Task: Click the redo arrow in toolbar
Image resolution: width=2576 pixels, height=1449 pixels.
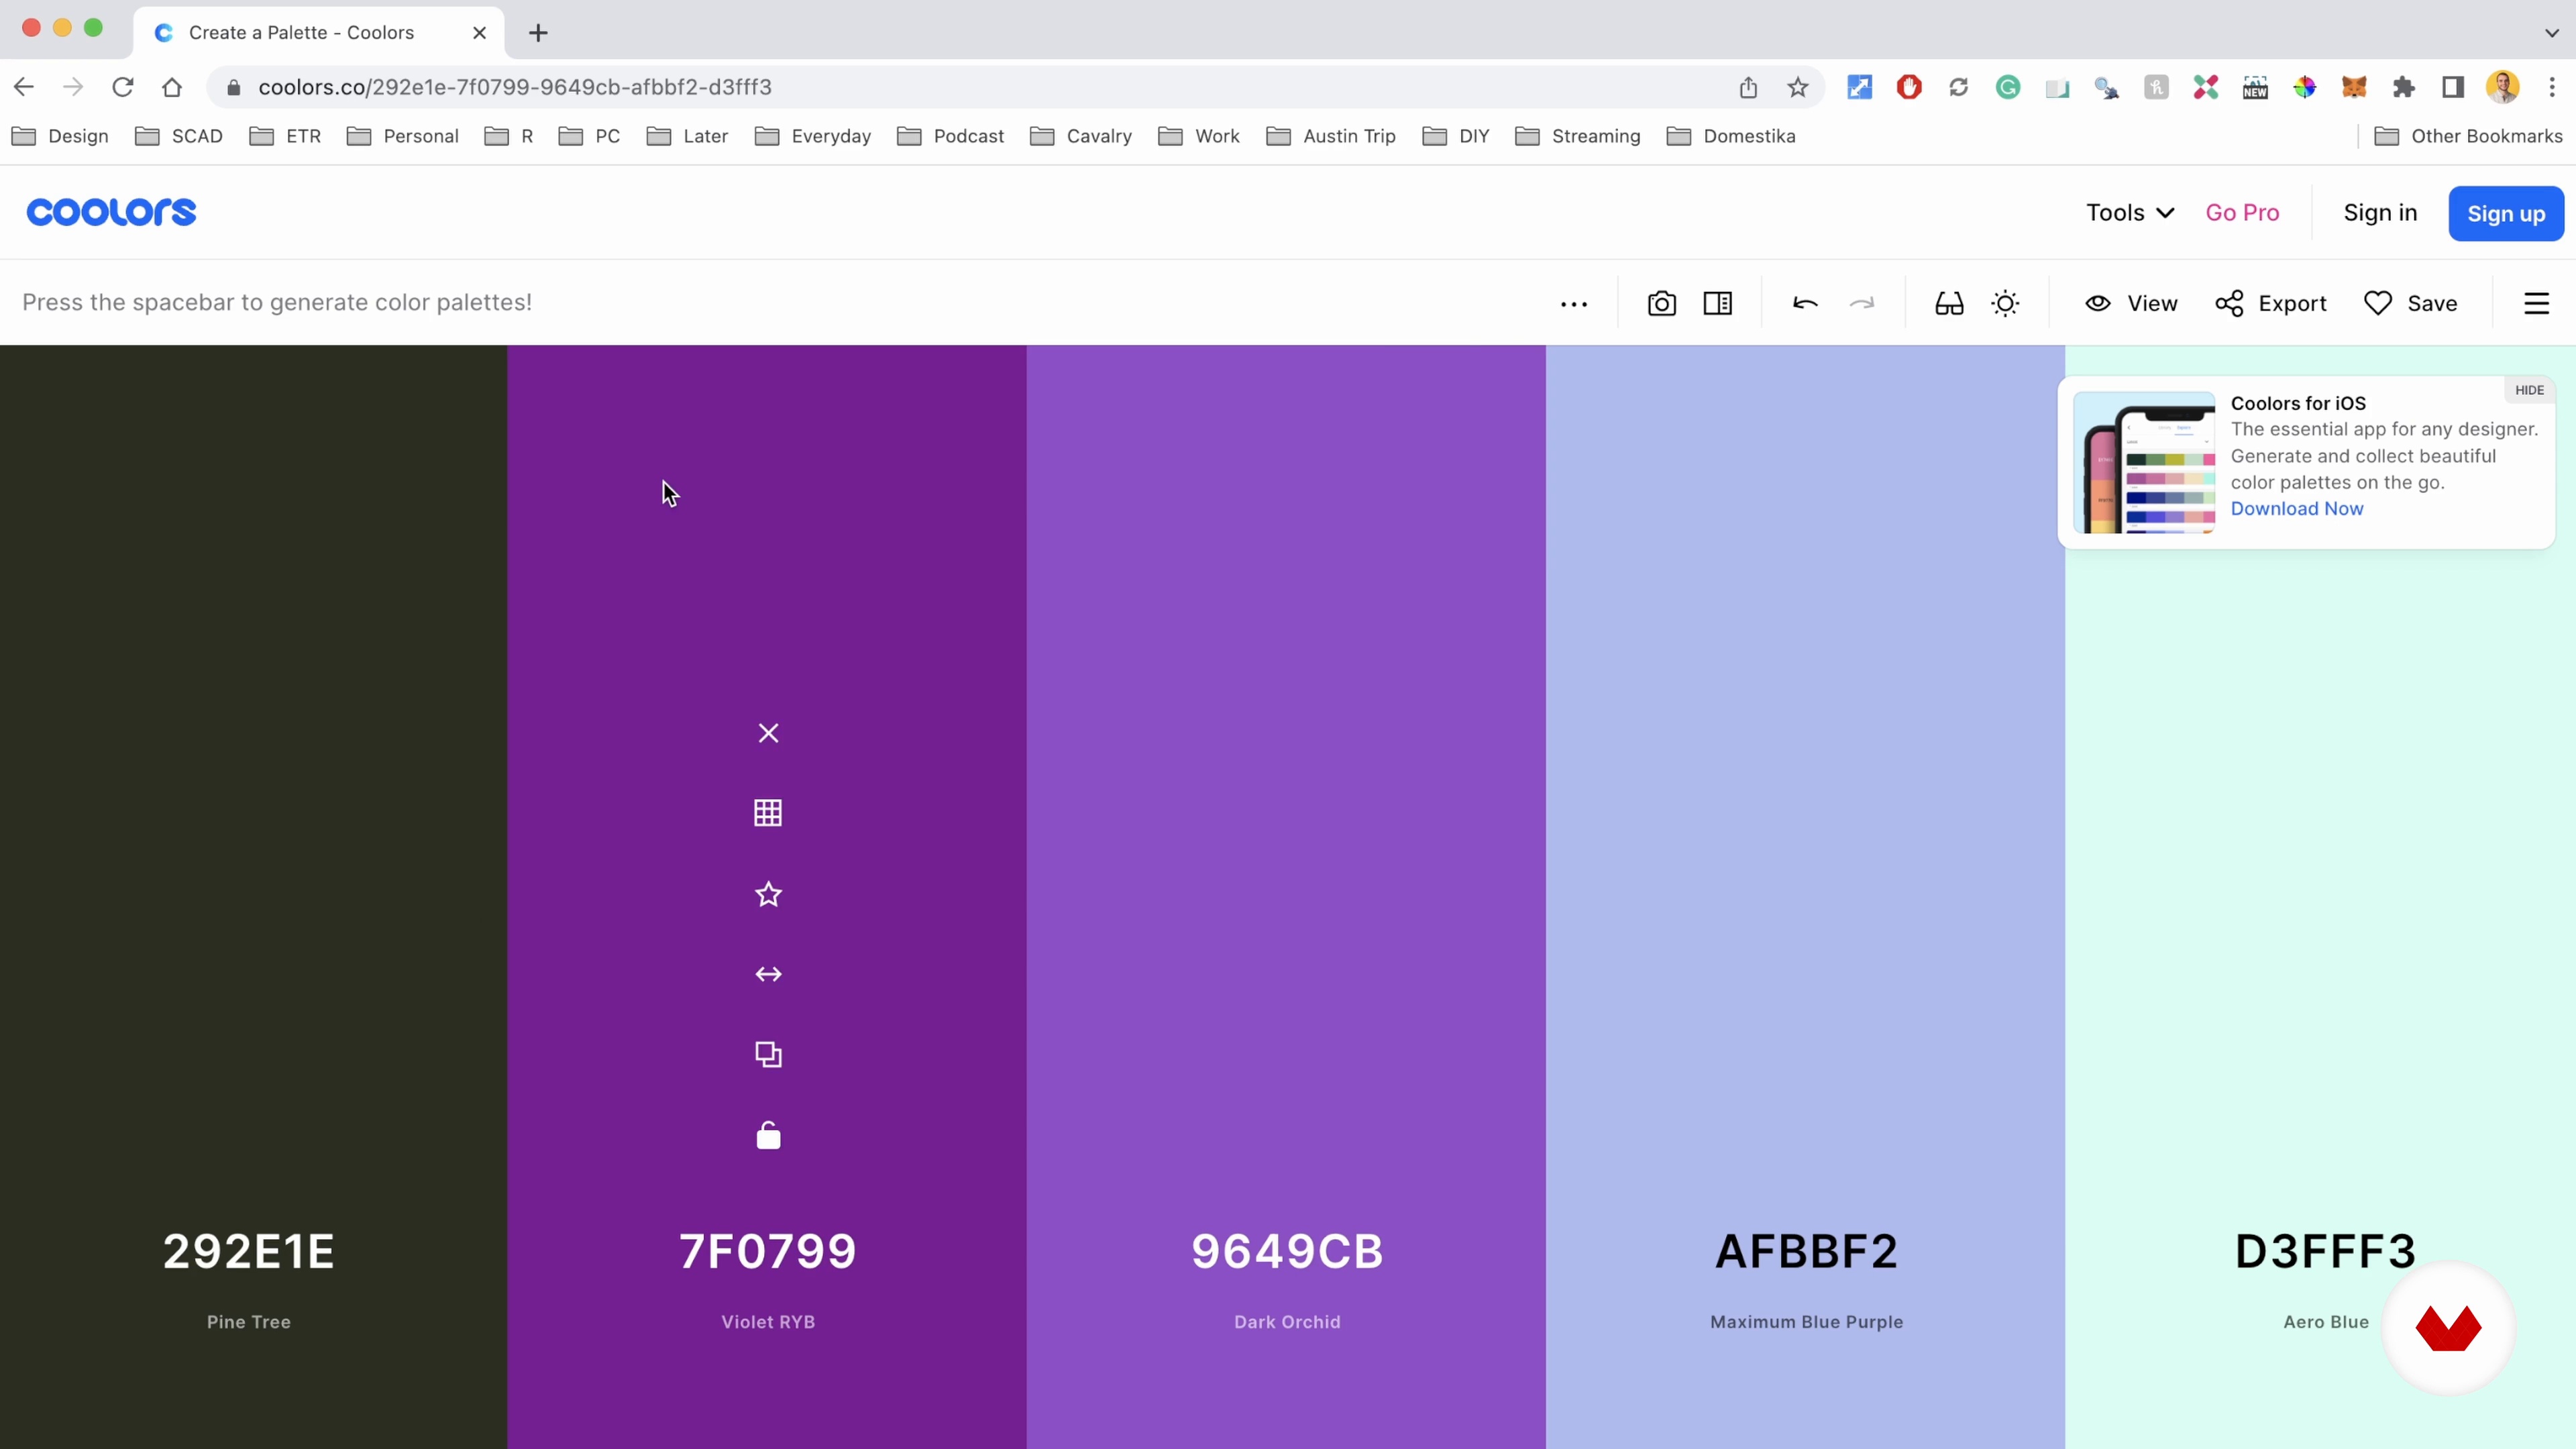Action: (x=1862, y=303)
